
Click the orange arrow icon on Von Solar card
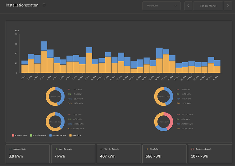click(x=147, y=149)
